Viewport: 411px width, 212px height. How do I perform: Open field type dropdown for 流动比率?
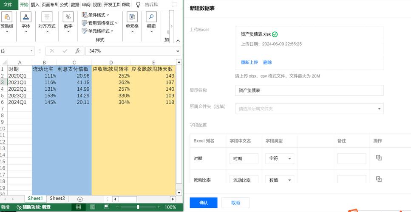click(280, 179)
